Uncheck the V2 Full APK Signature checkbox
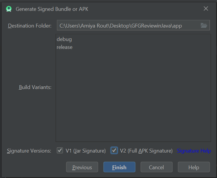Screen dimensions: 217x178 coord(114,151)
